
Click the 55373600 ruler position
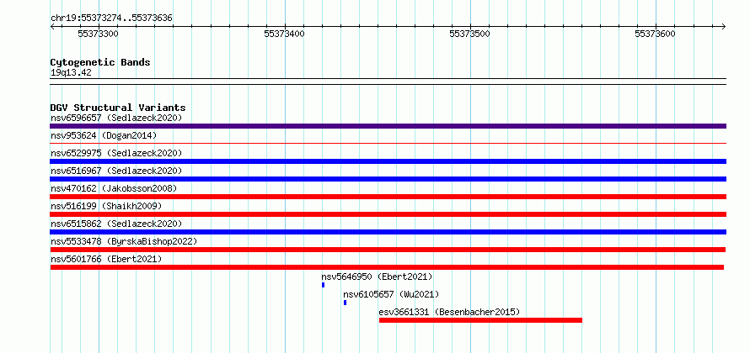(x=655, y=34)
